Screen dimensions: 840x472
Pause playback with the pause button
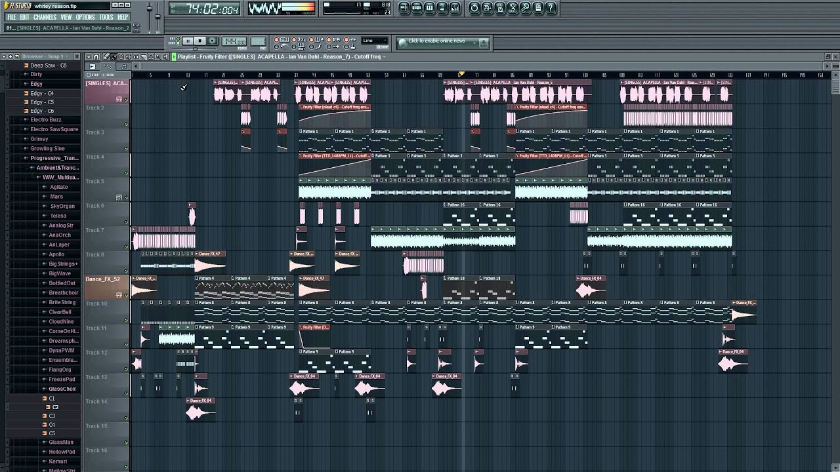pyautogui.click(x=188, y=41)
